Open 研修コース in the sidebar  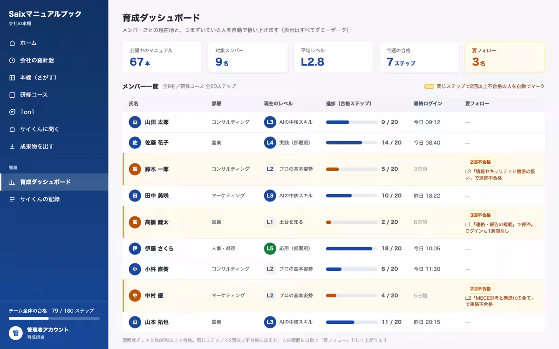click(54, 94)
